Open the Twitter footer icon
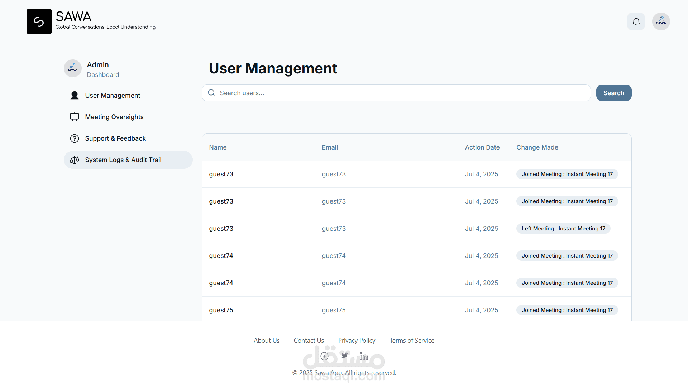 click(x=344, y=356)
